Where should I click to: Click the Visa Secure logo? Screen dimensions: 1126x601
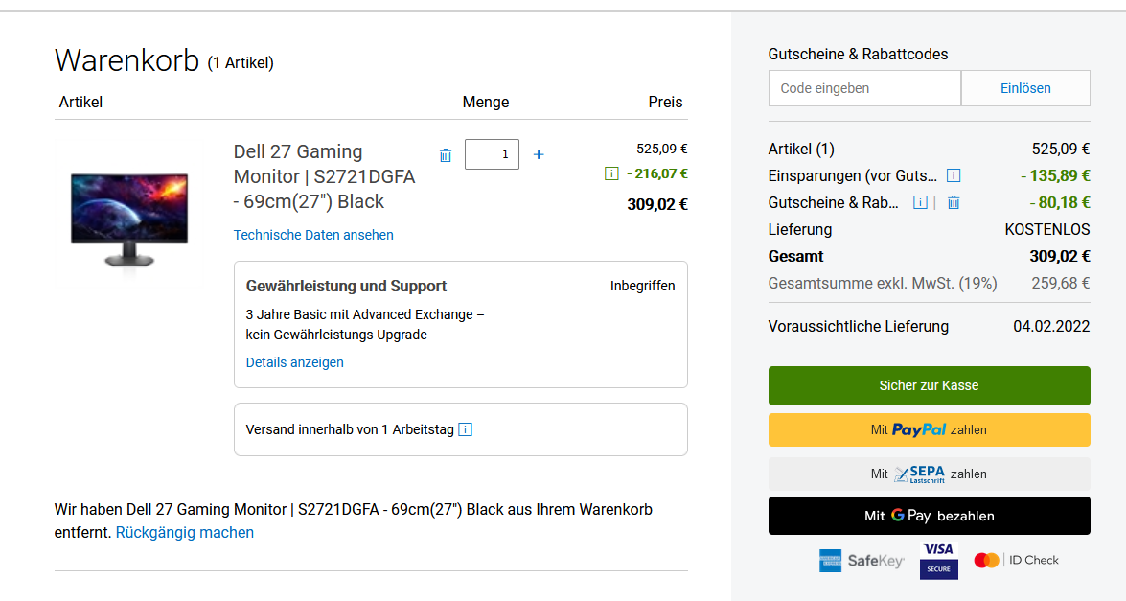click(938, 561)
